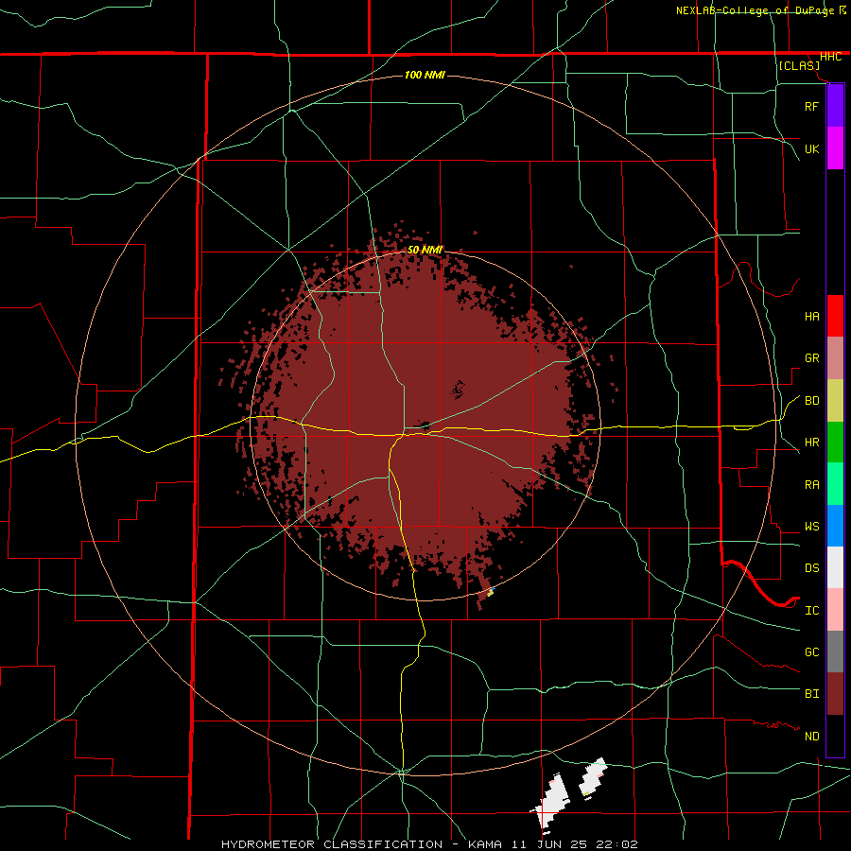Click the 'IC' legend label
The image size is (851, 851).
pyautogui.click(x=811, y=611)
